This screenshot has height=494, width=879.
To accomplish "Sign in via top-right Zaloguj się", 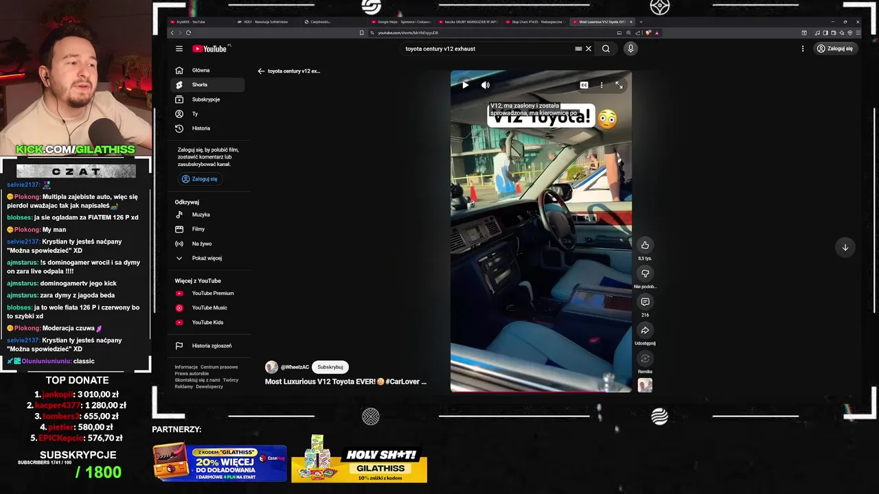I will tap(834, 49).
